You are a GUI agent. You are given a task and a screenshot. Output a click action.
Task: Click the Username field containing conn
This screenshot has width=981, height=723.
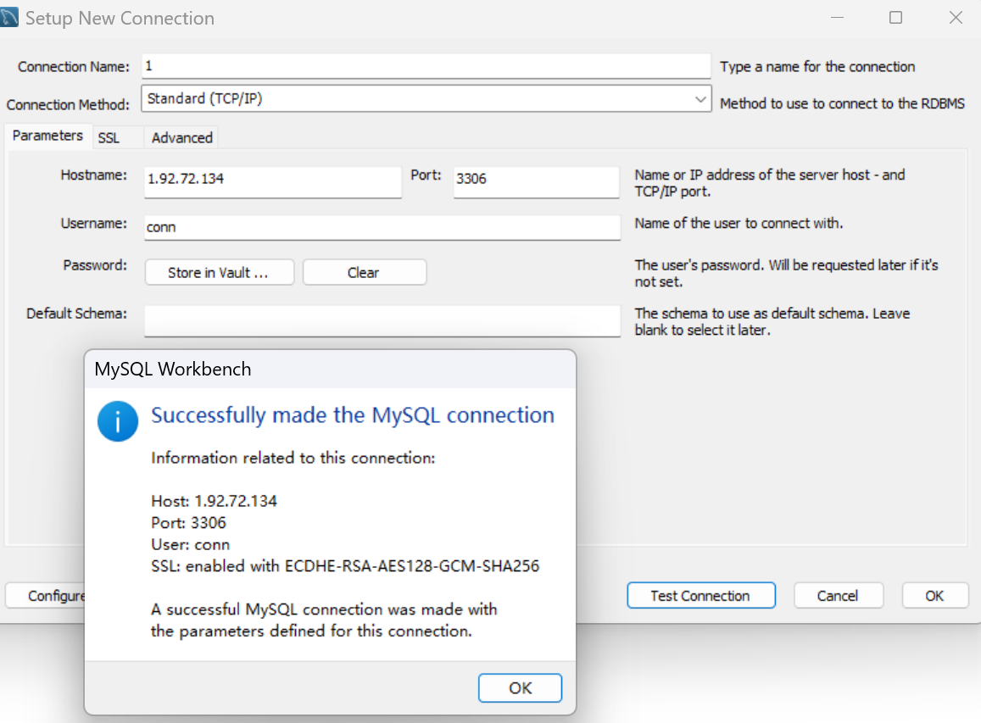point(382,228)
